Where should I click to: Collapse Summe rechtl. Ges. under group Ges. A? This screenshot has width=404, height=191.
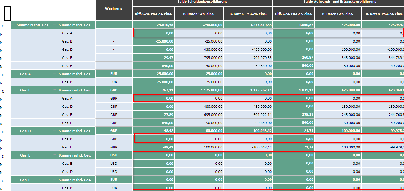(55, 74)
